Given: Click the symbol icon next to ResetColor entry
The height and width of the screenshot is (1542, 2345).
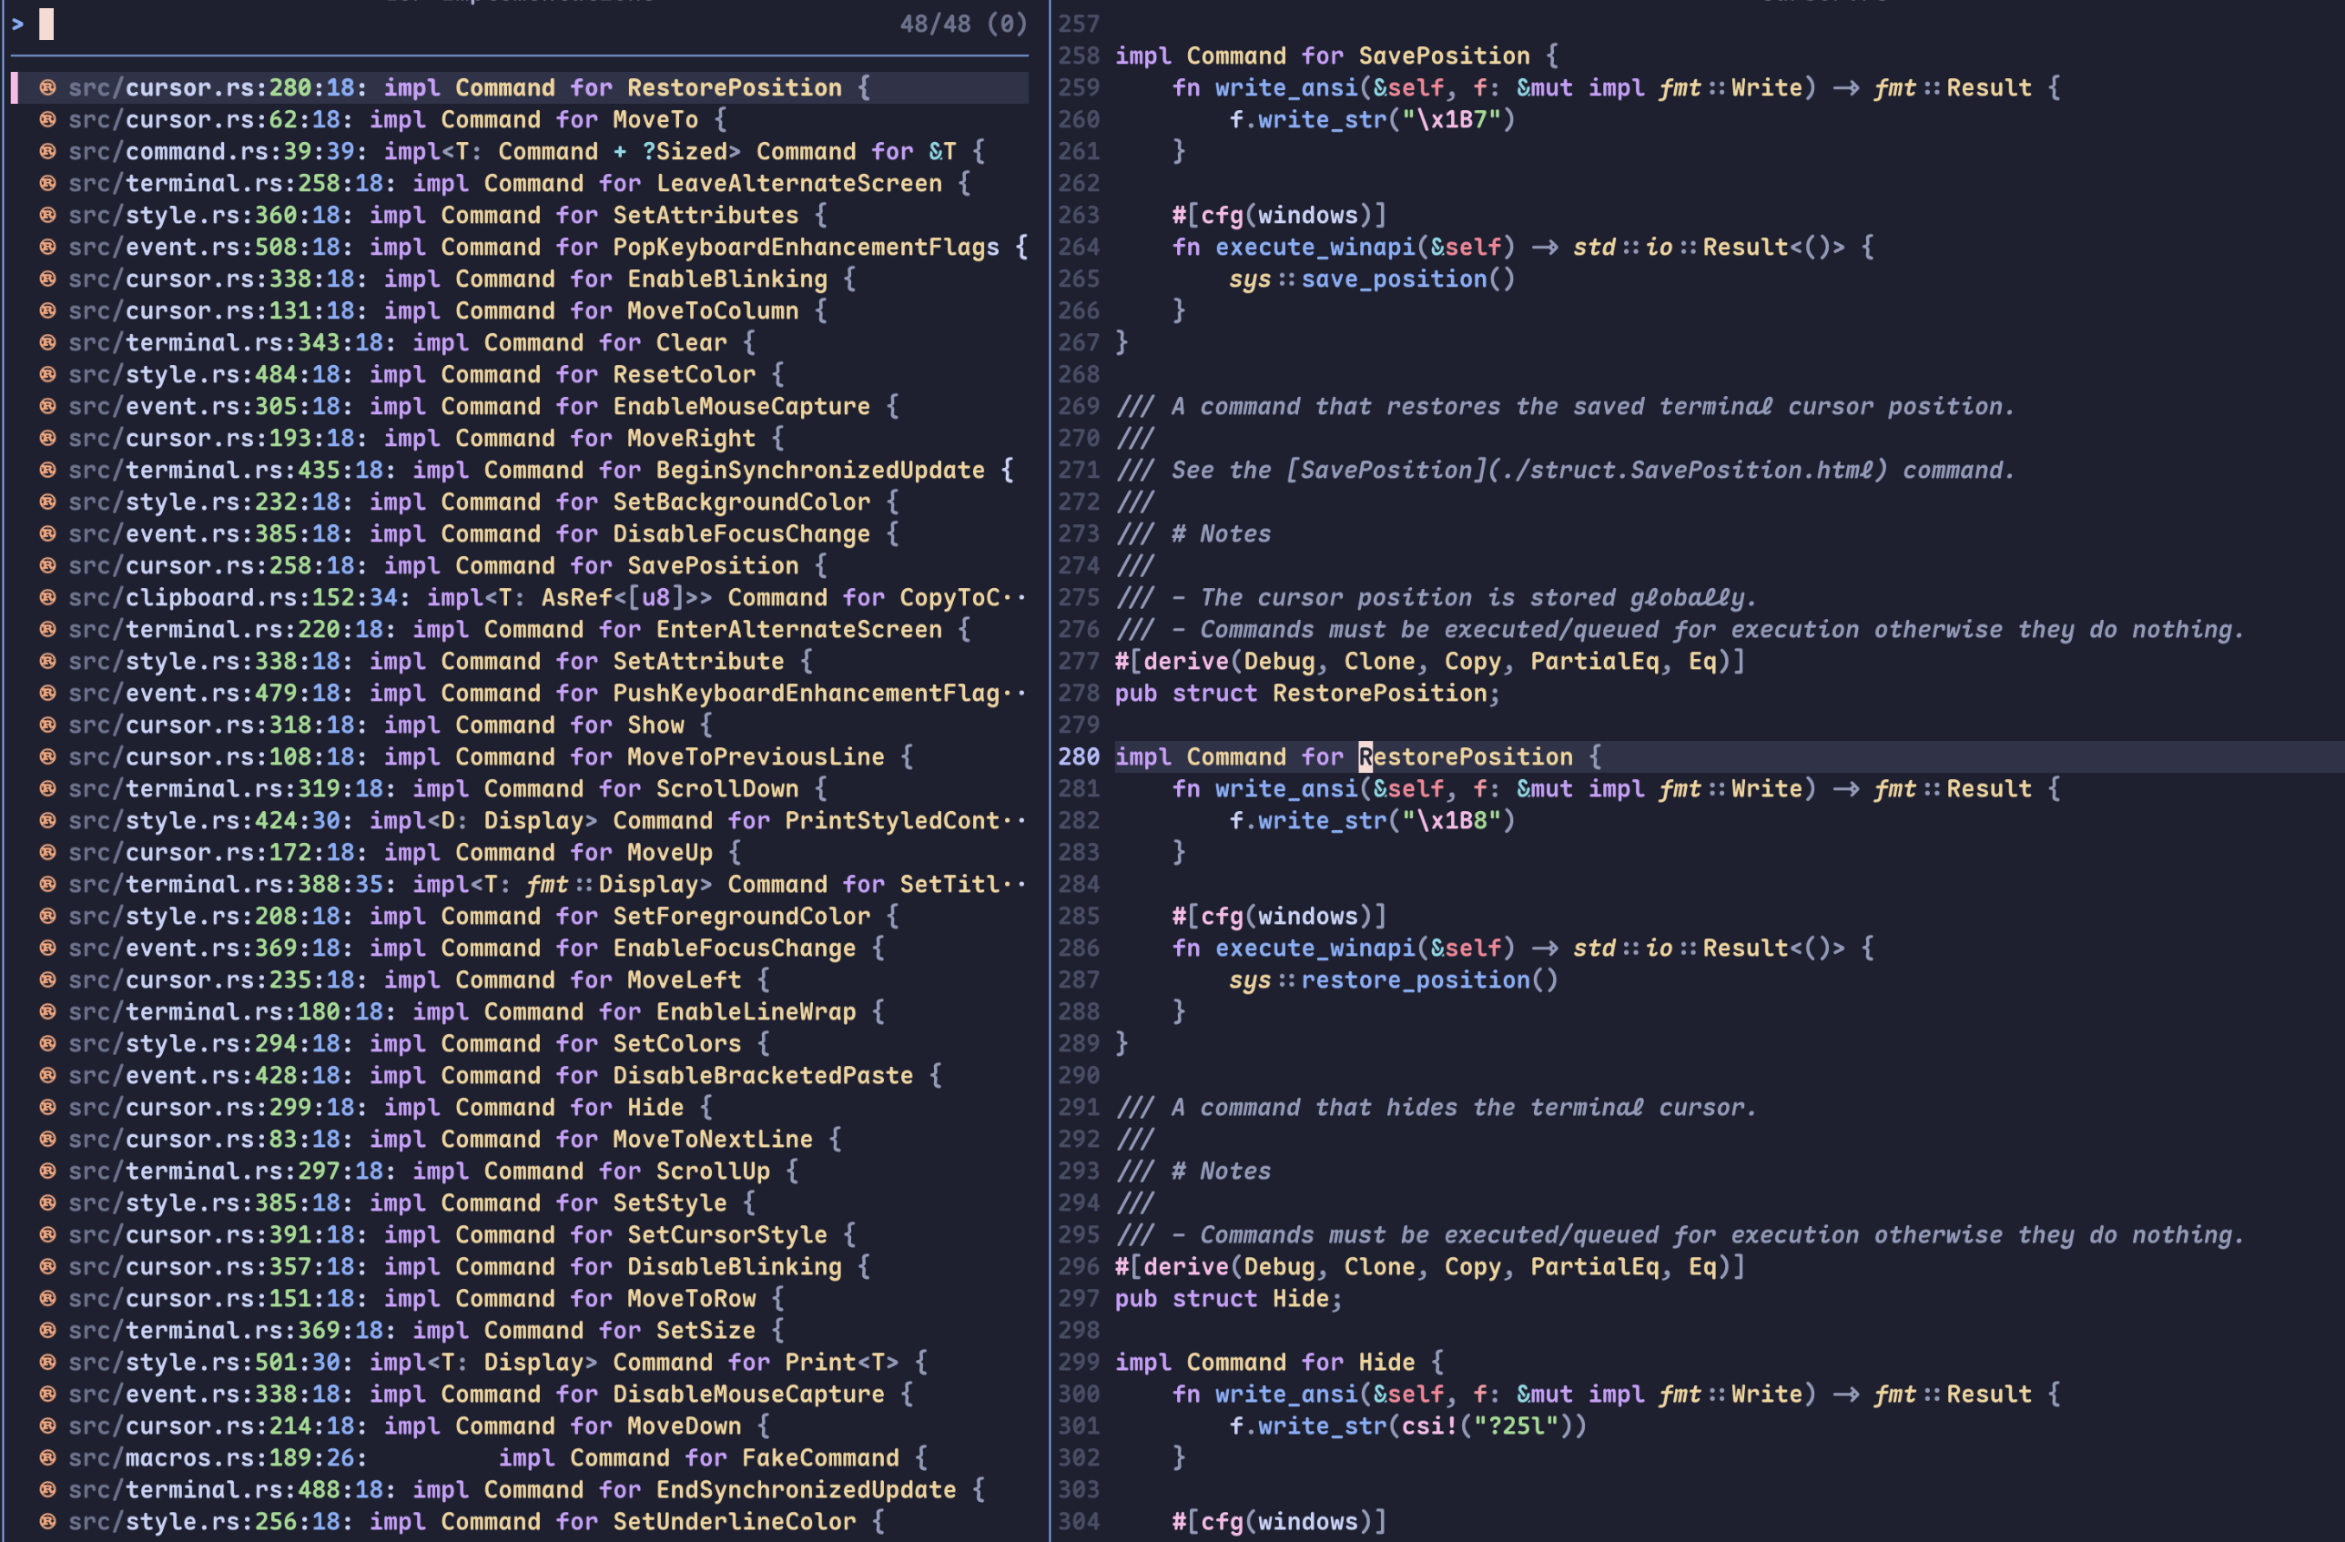Looking at the screenshot, I should point(46,374).
